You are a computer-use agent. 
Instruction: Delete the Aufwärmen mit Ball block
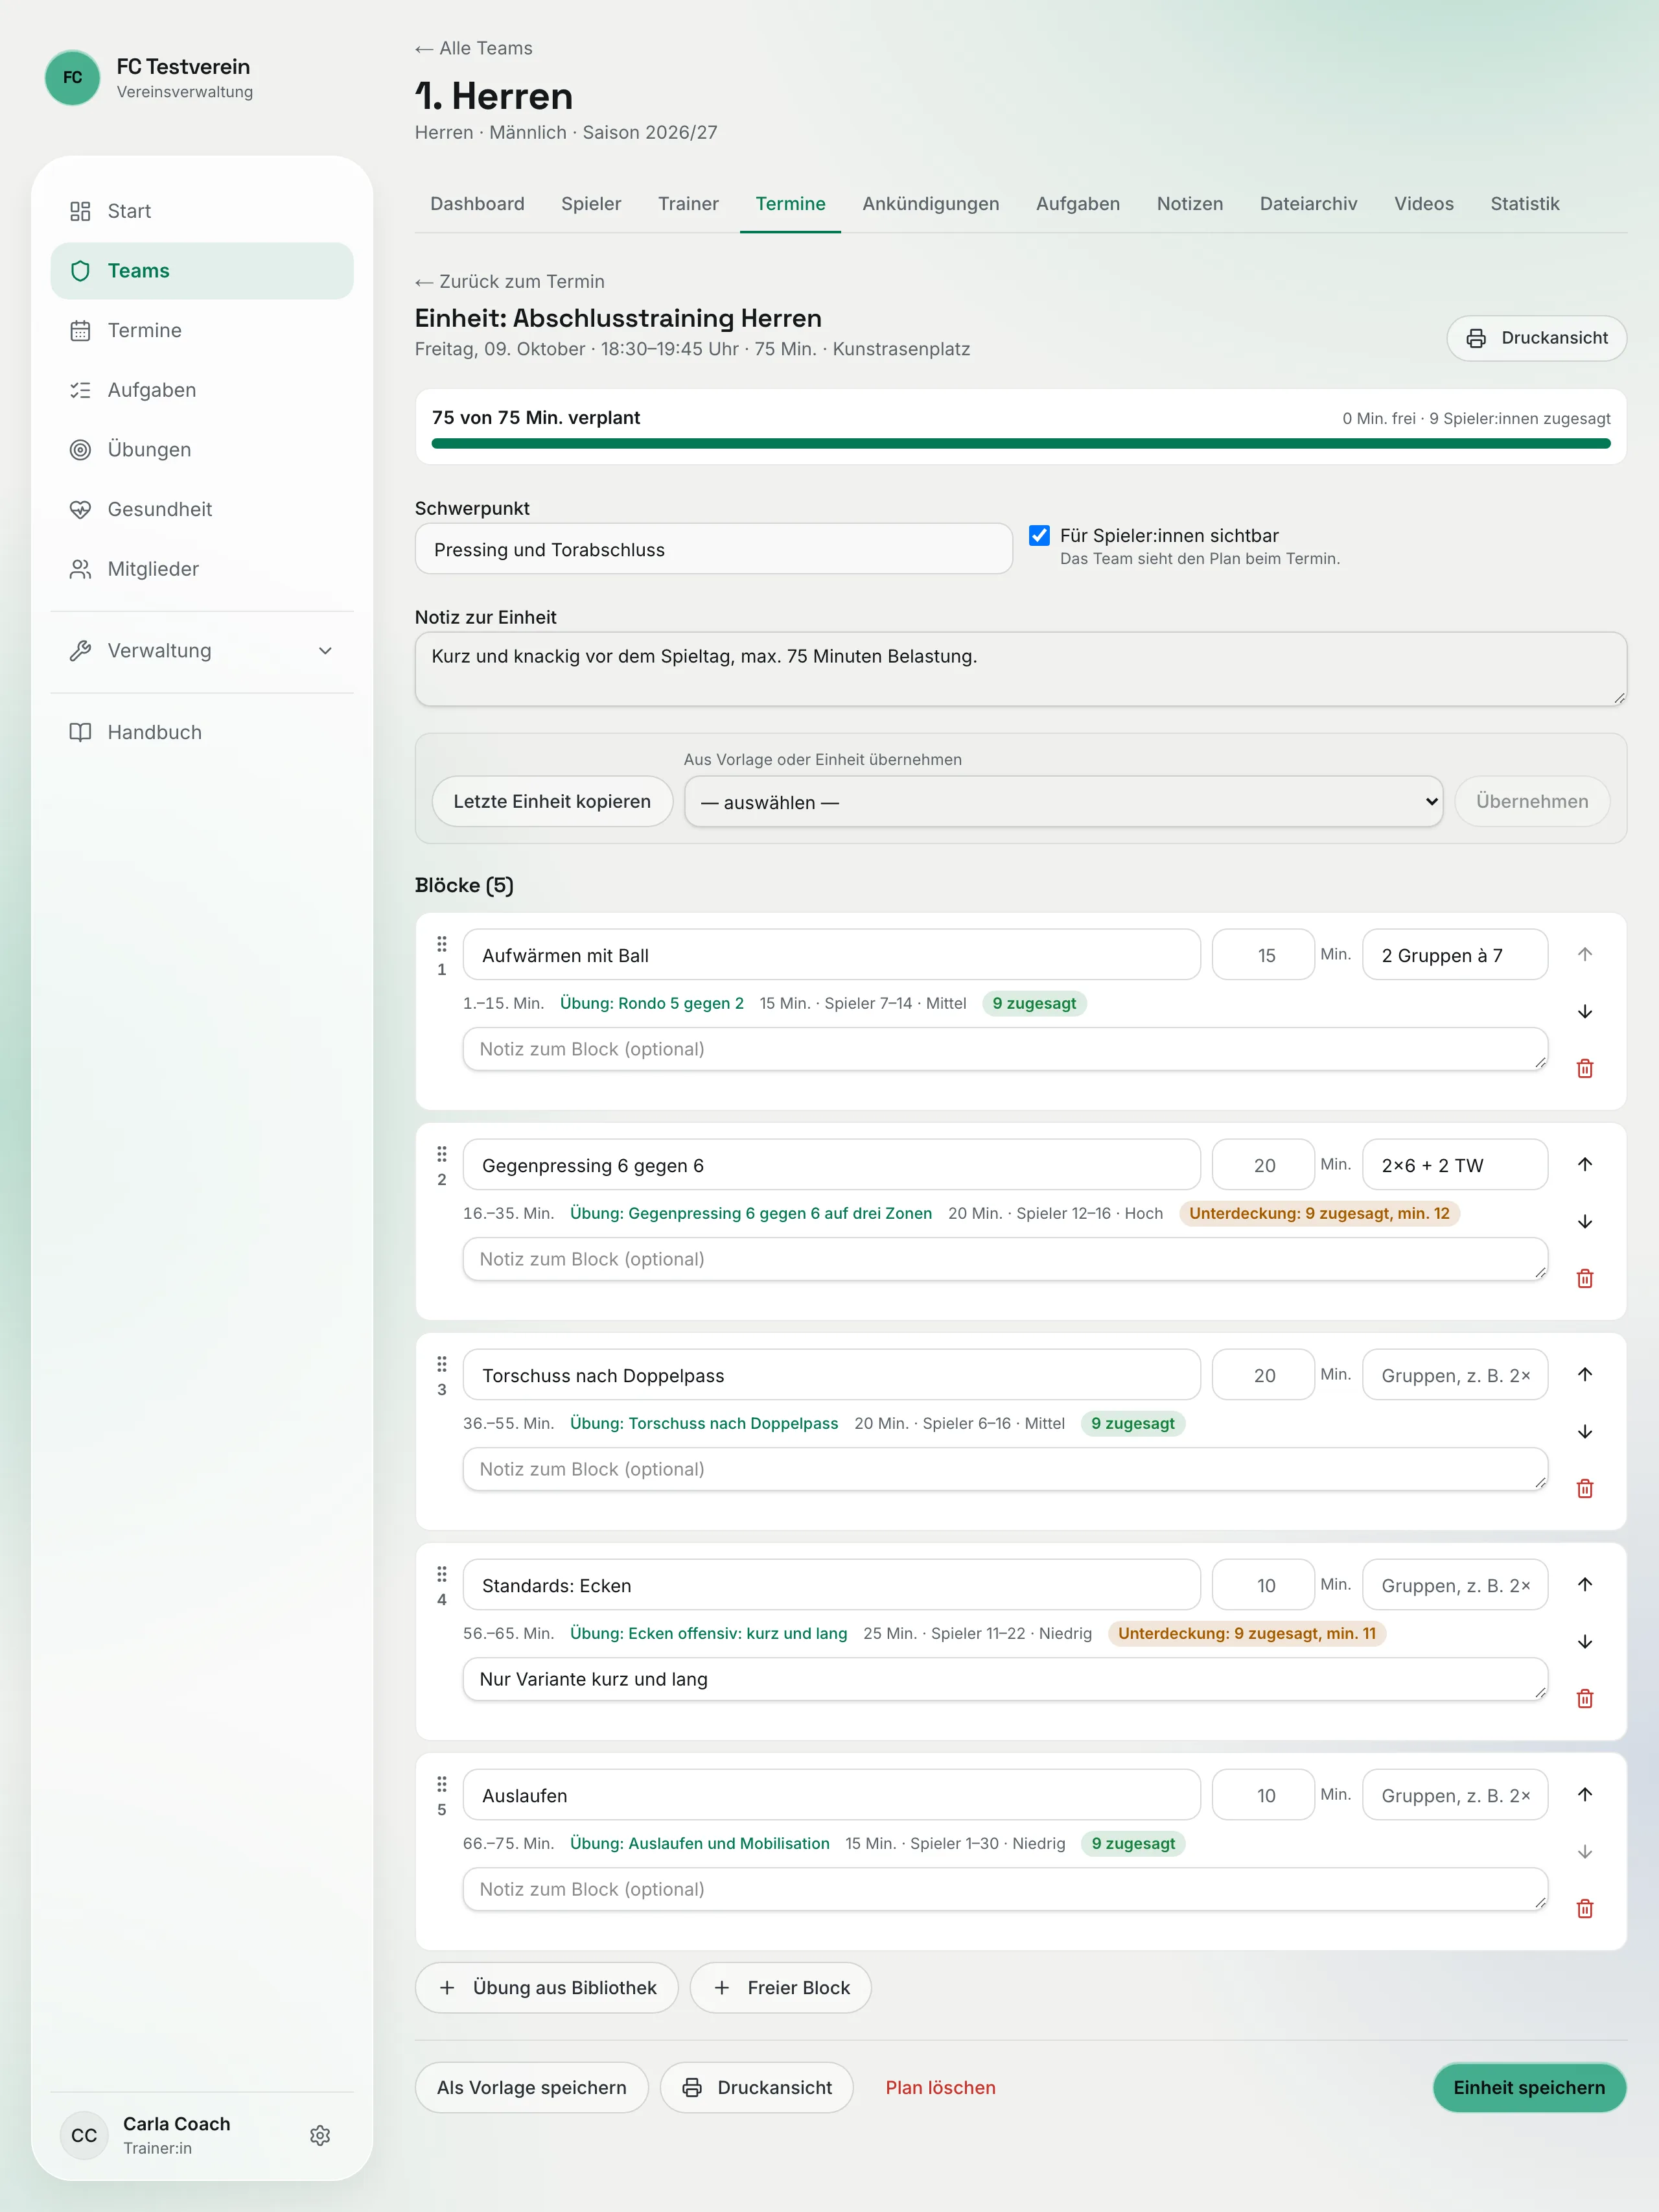(x=1584, y=1068)
